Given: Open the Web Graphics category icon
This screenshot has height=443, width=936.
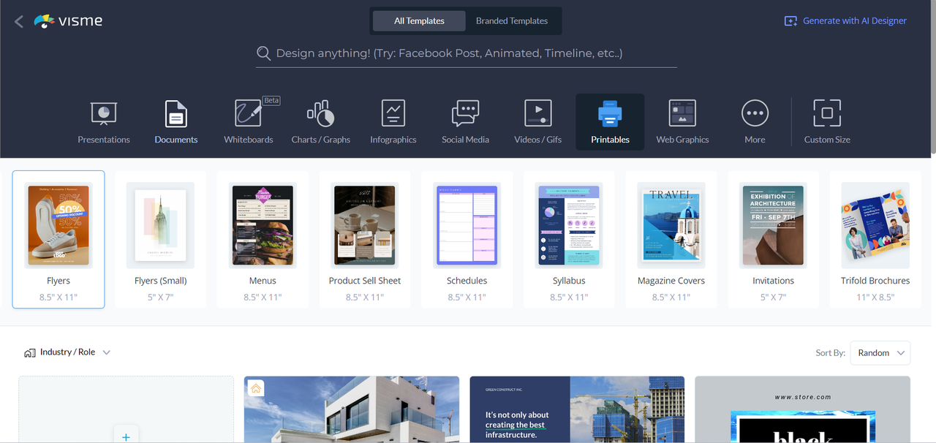Looking at the screenshot, I should point(682,114).
